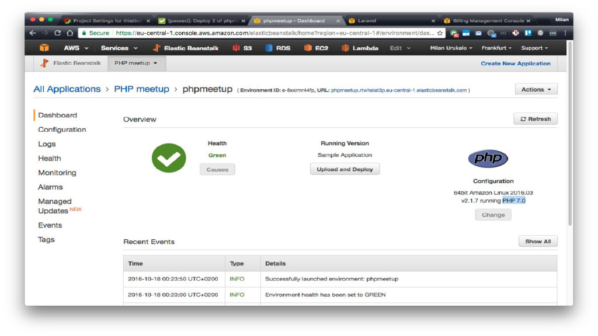Open Monitoring in the sidebar
This screenshot has width=598, height=336.
pyautogui.click(x=57, y=173)
